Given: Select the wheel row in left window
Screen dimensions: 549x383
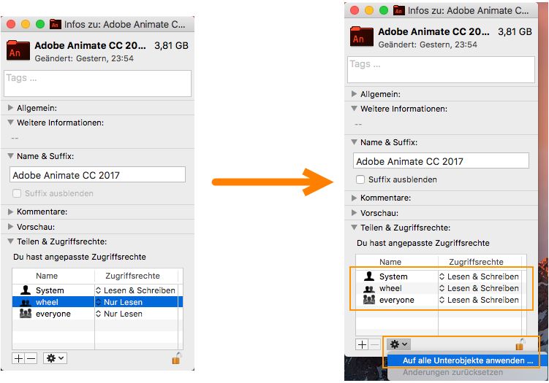Looking at the screenshot, I should (97, 302).
